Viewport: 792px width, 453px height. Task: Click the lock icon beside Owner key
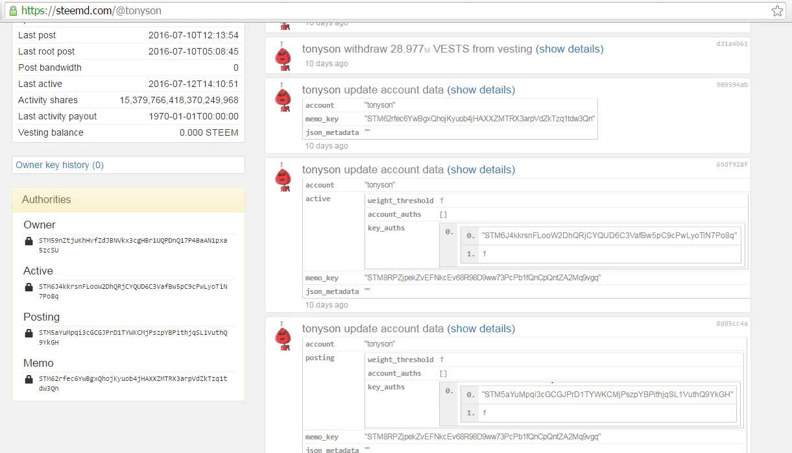click(x=29, y=241)
